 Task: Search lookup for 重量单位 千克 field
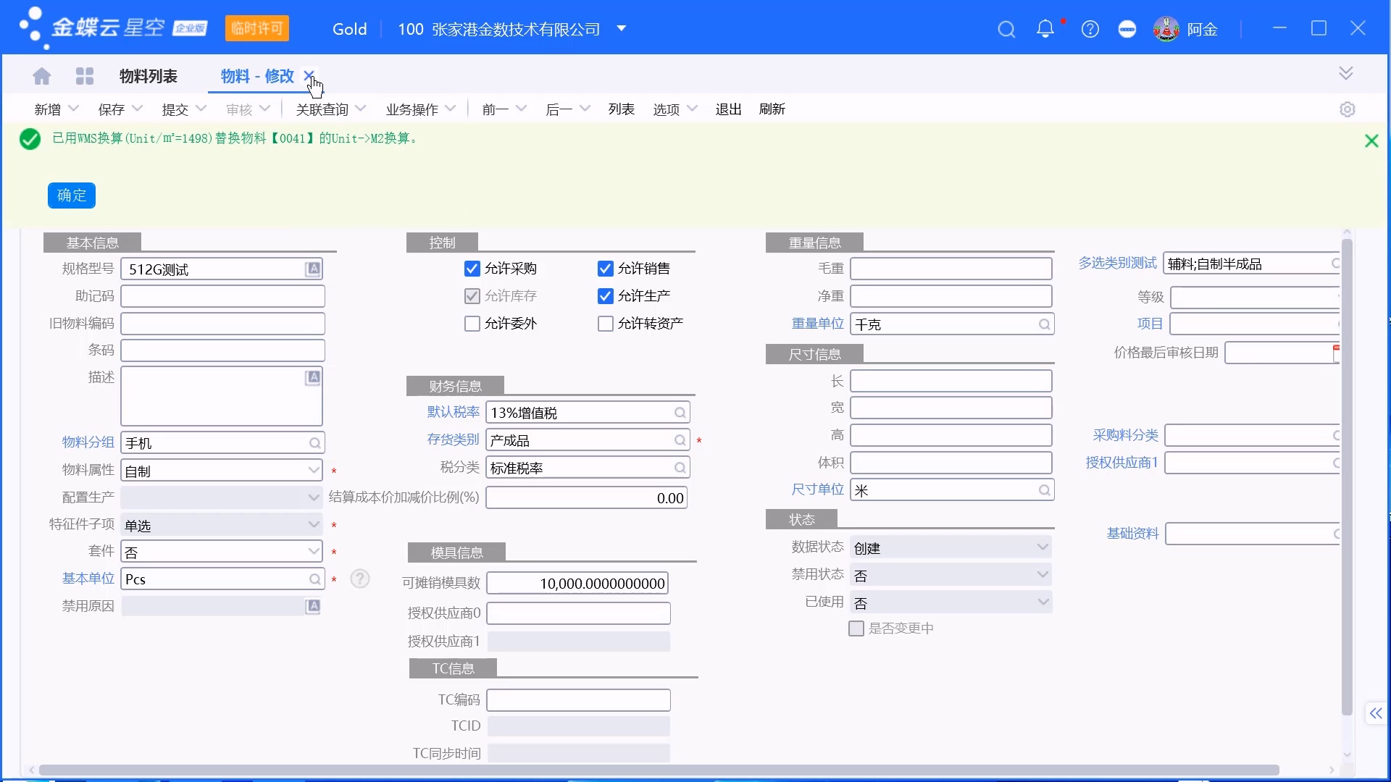1045,324
